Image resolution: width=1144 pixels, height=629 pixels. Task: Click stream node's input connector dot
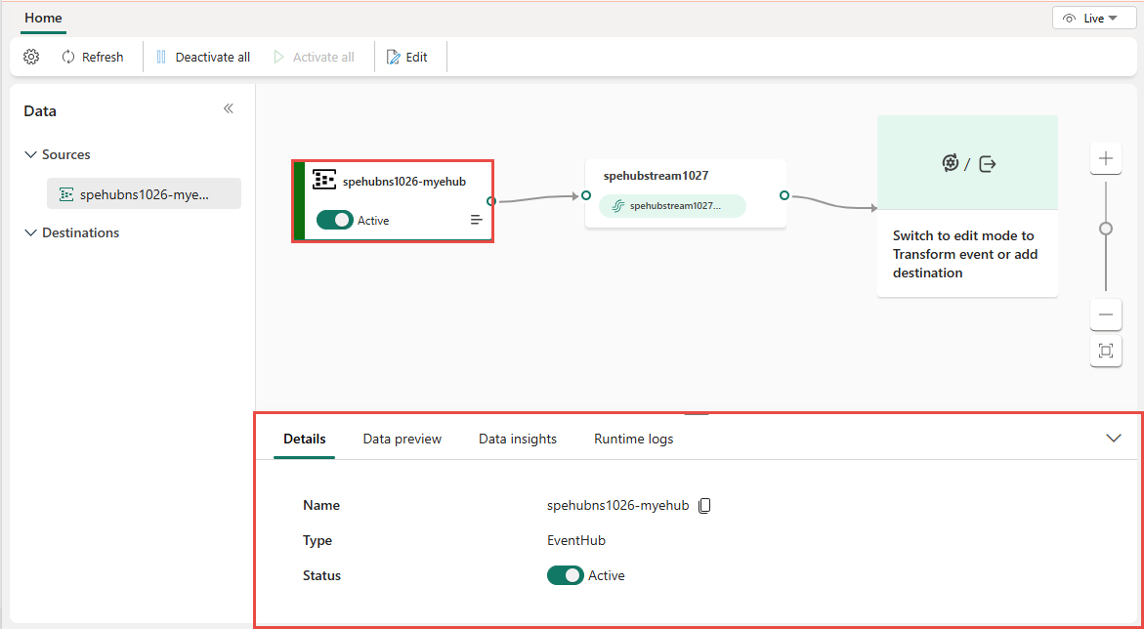point(586,195)
